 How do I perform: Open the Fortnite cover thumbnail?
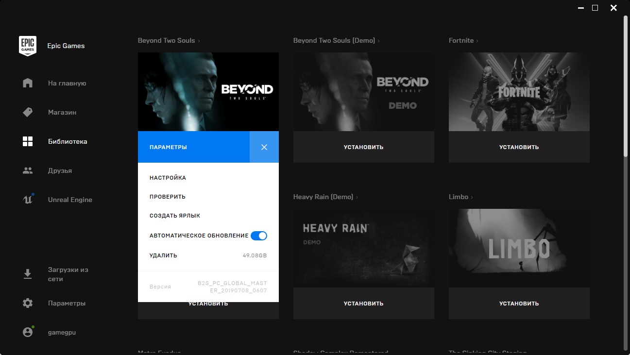[519, 92]
